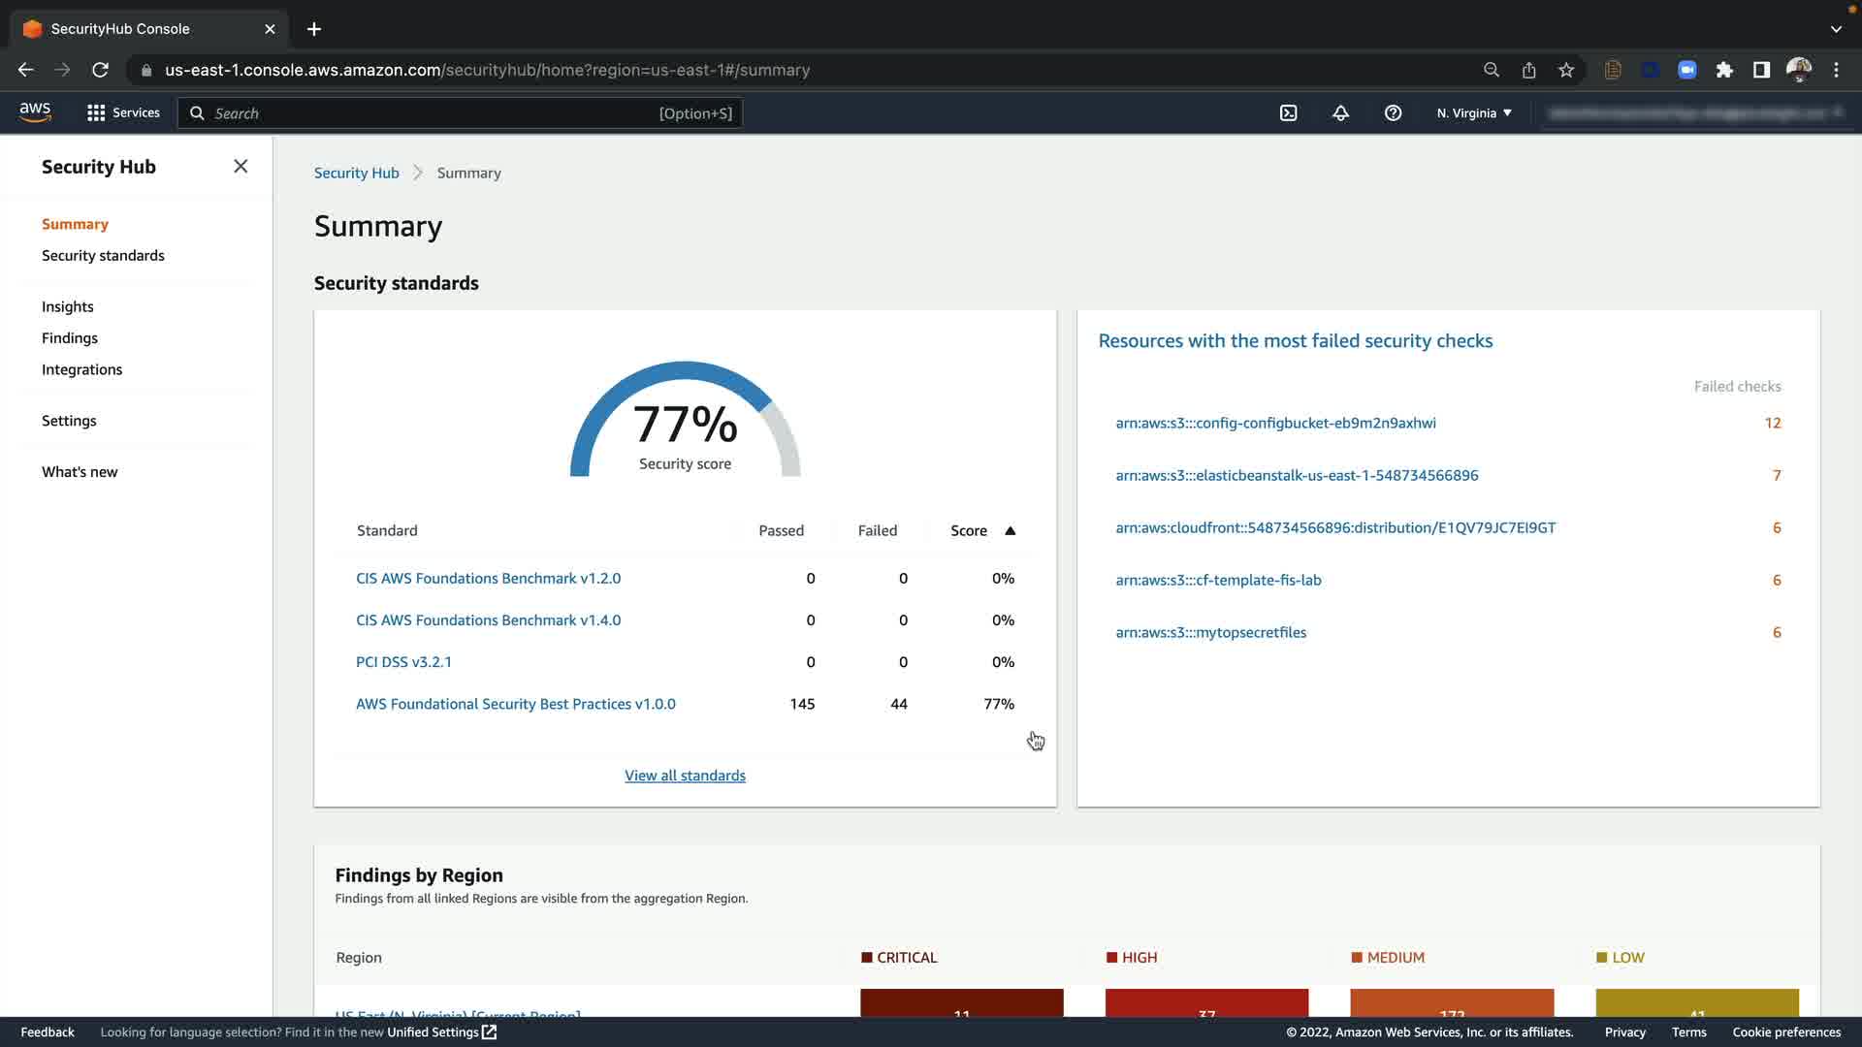Click the CRITICAL severity bar for US East
This screenshot has width=1862, height=1047.
click(961, 1002)
